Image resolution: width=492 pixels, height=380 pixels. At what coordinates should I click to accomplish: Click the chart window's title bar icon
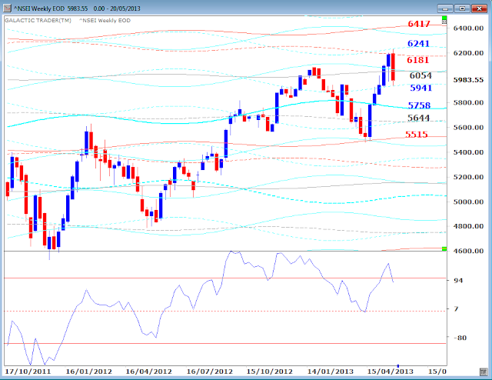pyautogui.click(x=8, y=8)
